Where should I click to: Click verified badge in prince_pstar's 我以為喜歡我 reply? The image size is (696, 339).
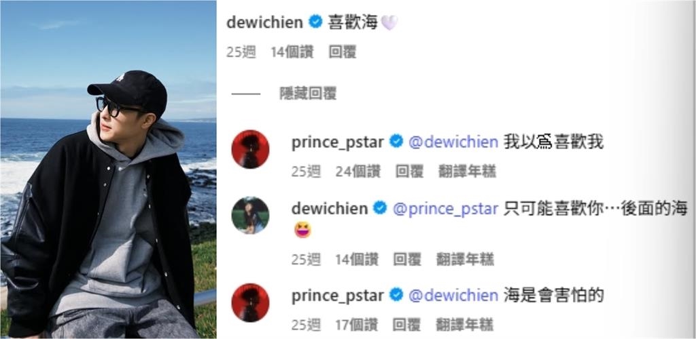click(x=396, y=142)
